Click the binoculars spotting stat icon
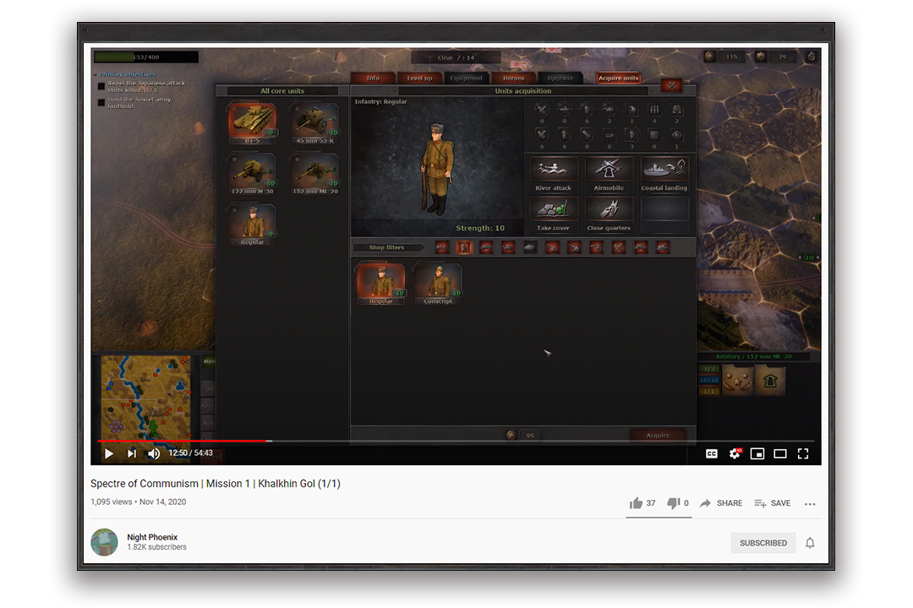This screenshot has width=913, height=608. coord(676,110)
